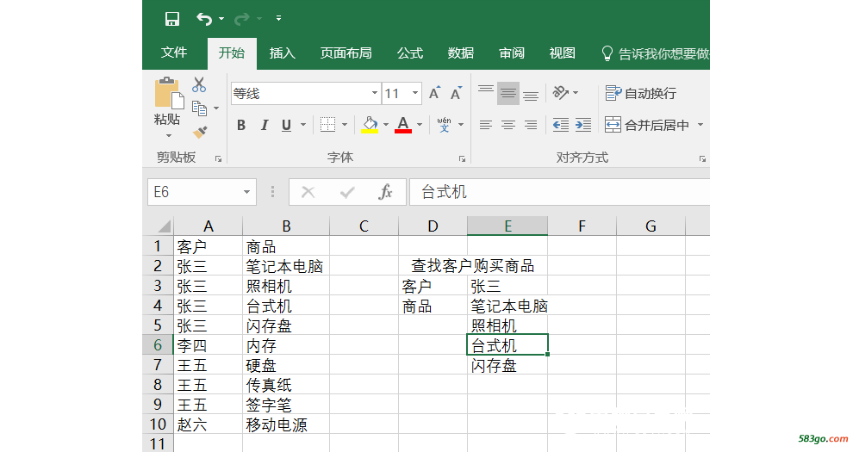Screen dimensions: 853x452
Task: Click Increase Font Size icon
Action: click(x=434, y=93)
